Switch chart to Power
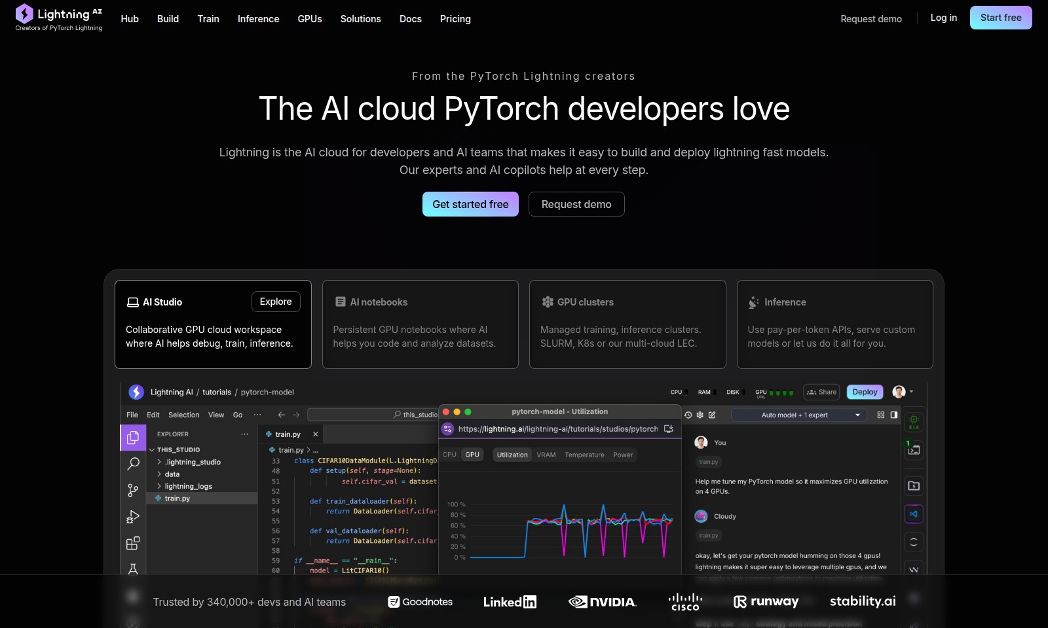1048x628 pixels. pyautogui.click(x=623, y=455)
